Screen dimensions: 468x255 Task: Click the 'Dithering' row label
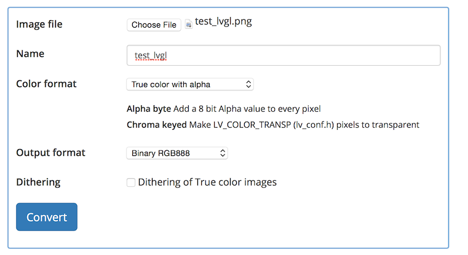coord(38,182)
